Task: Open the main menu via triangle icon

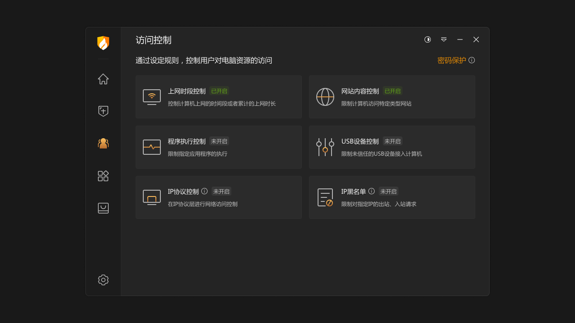Action: tap(443, 39)
